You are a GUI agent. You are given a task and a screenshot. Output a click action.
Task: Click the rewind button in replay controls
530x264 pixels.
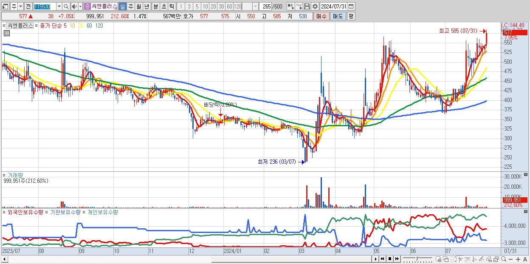[x=382, y=259]
